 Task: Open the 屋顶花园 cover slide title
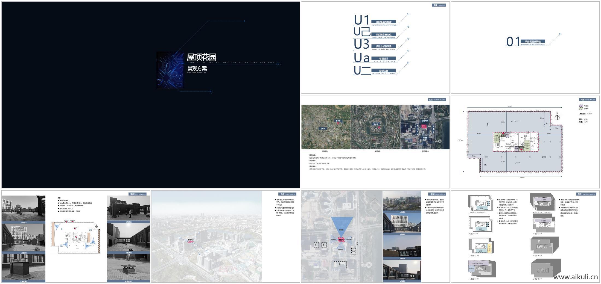coord(202,57)
